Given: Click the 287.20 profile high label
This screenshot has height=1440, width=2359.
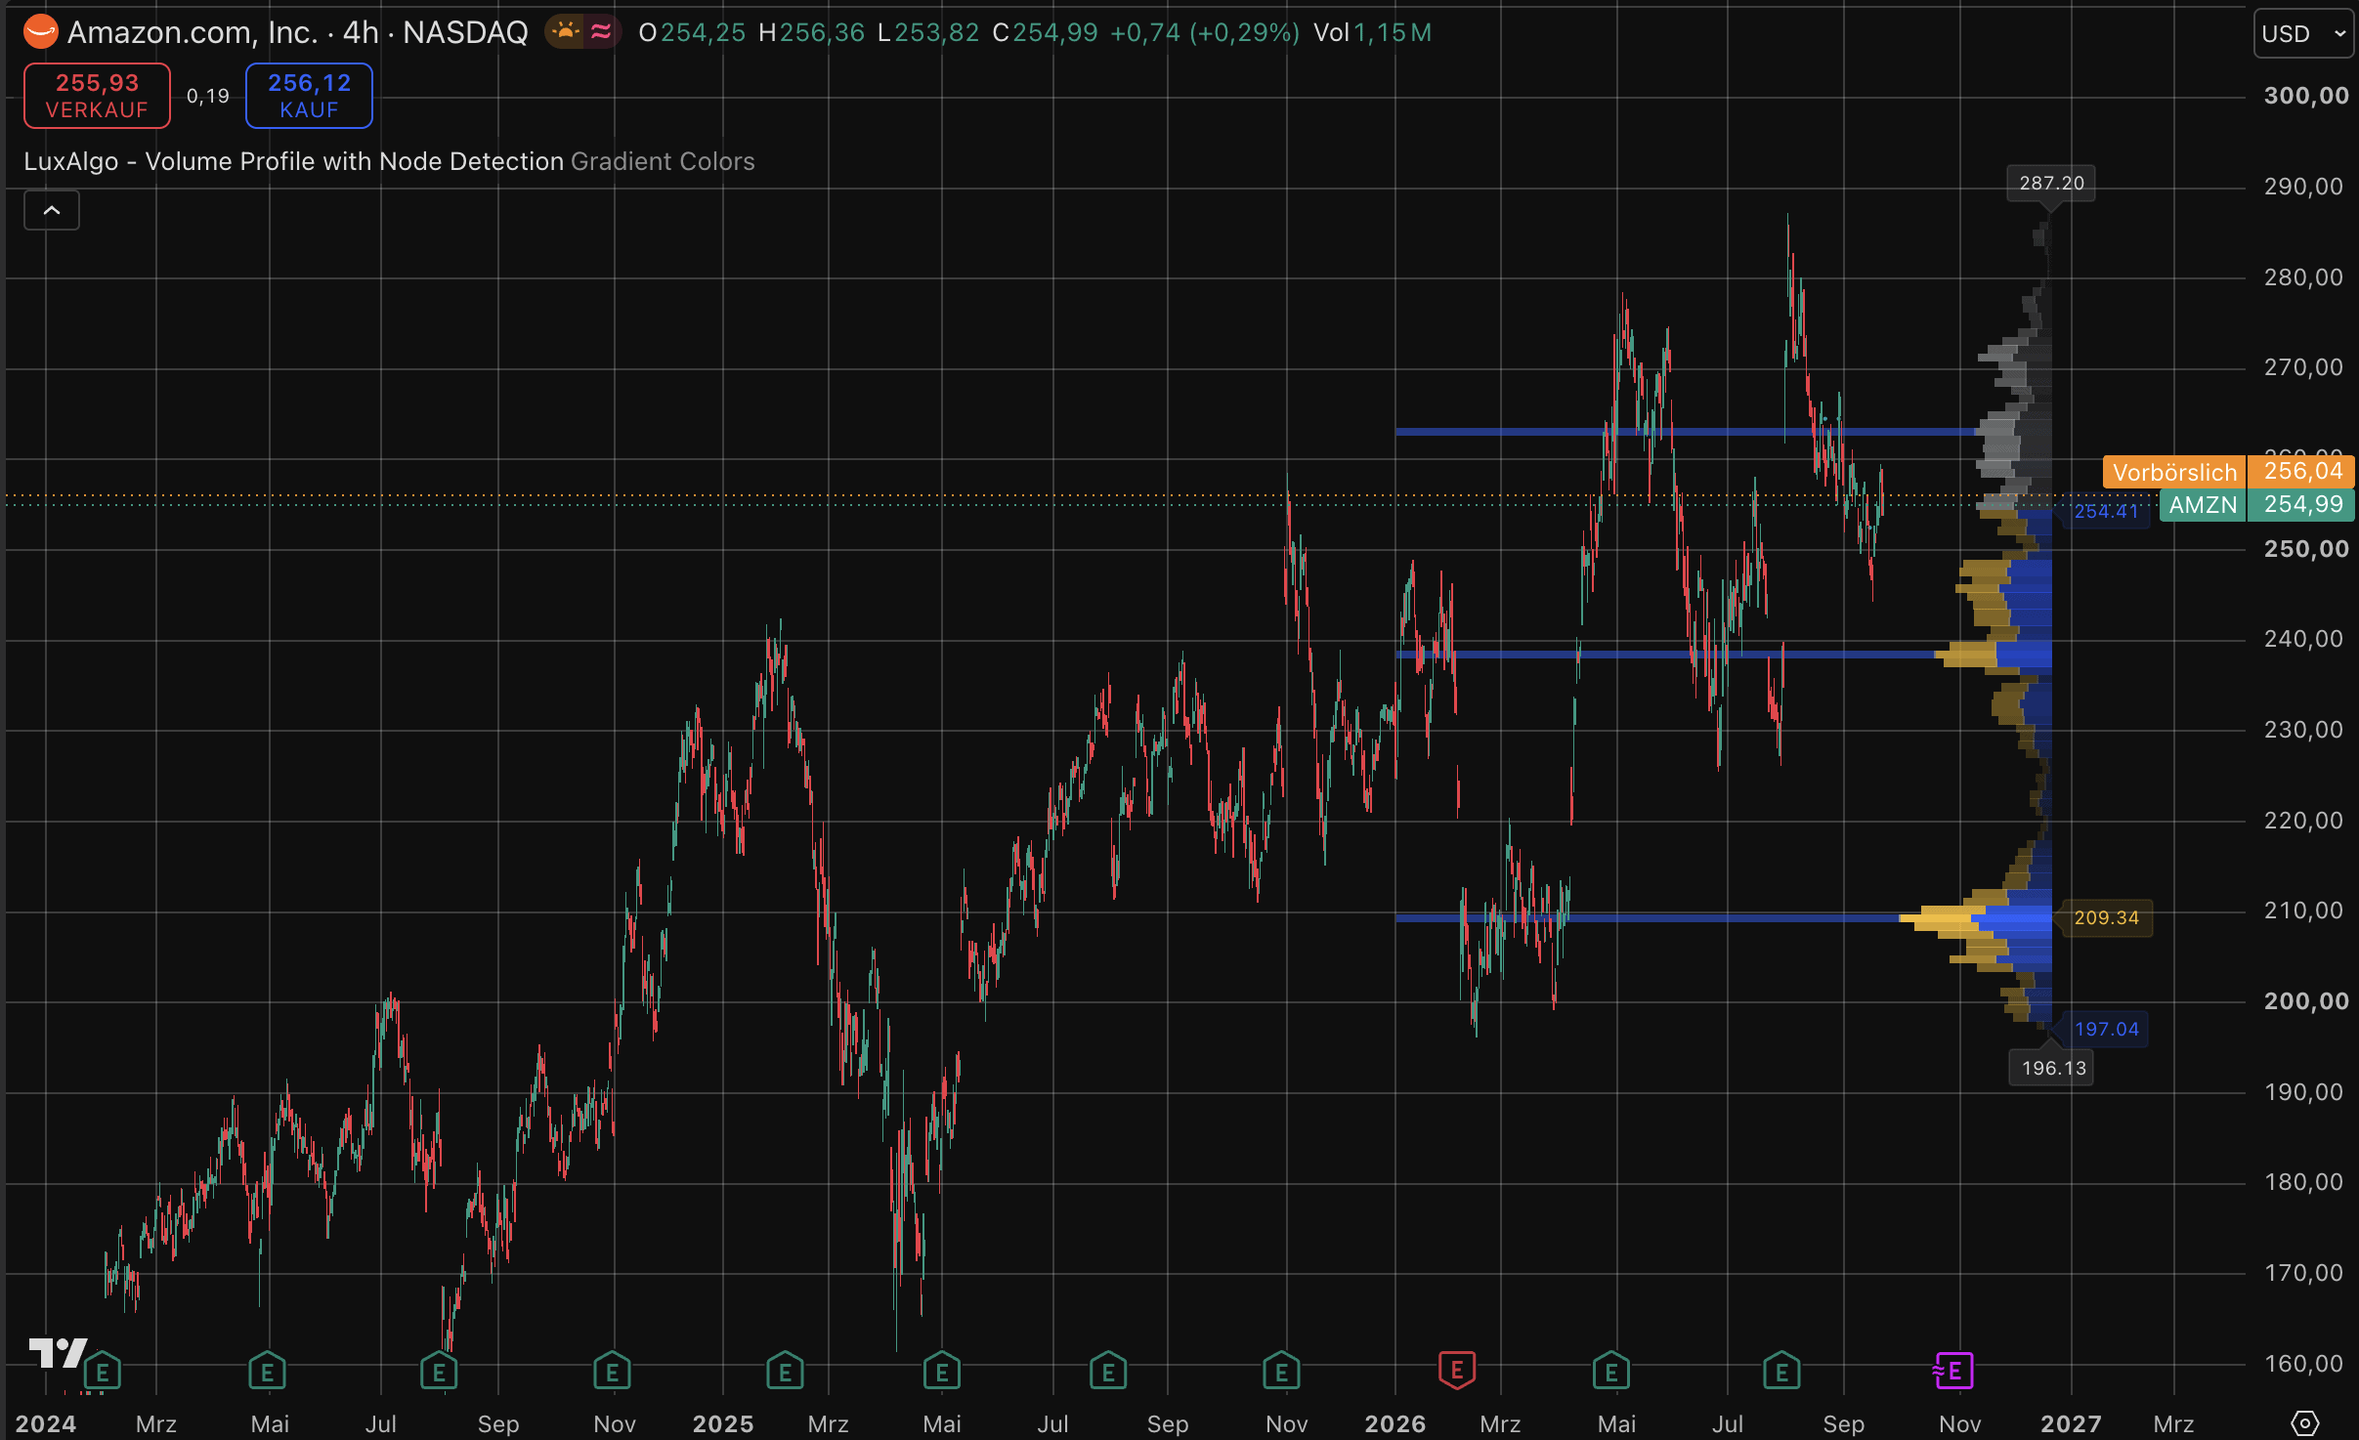Looking at the screenshot, I should (2051, 183).
